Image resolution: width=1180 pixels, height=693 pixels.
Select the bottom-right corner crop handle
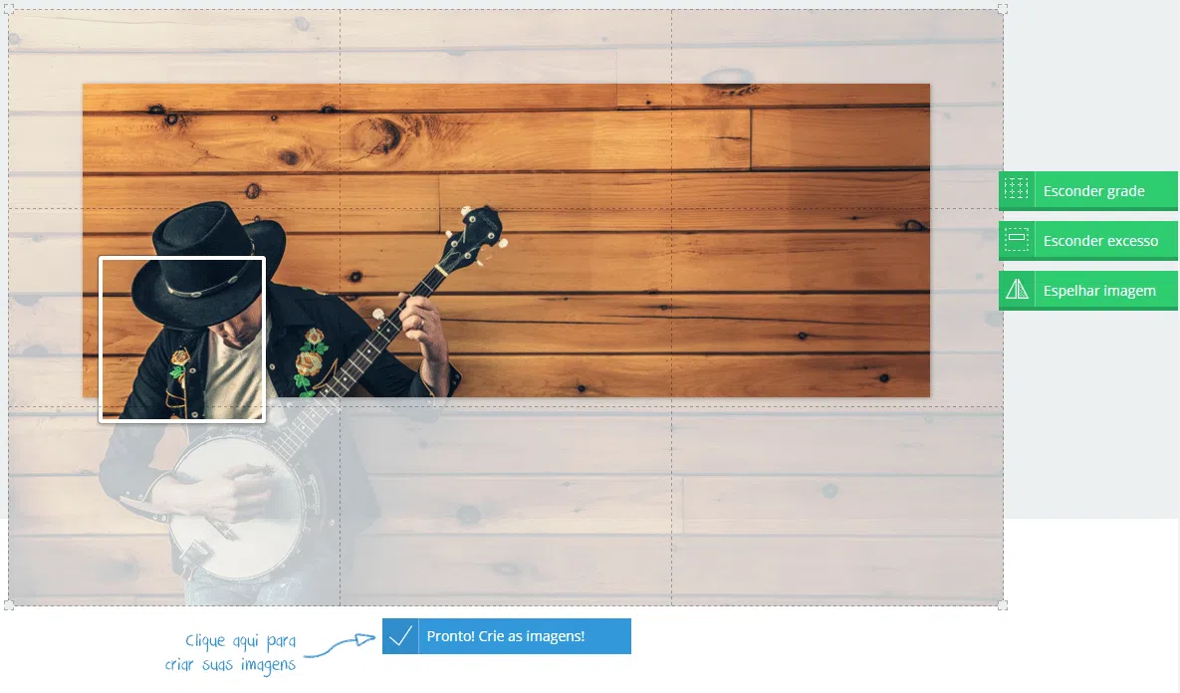pos(1003,605)
